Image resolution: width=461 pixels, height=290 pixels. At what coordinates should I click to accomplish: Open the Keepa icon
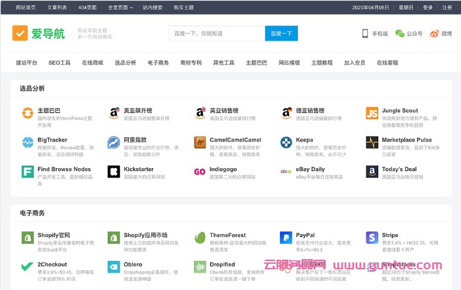286,143
